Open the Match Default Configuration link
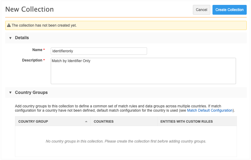Image resolution: width=251 pixels, height=160 pixels. click(x=210, y=110)
